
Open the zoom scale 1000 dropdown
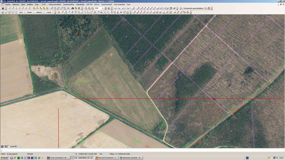click(x=102, y=8)
